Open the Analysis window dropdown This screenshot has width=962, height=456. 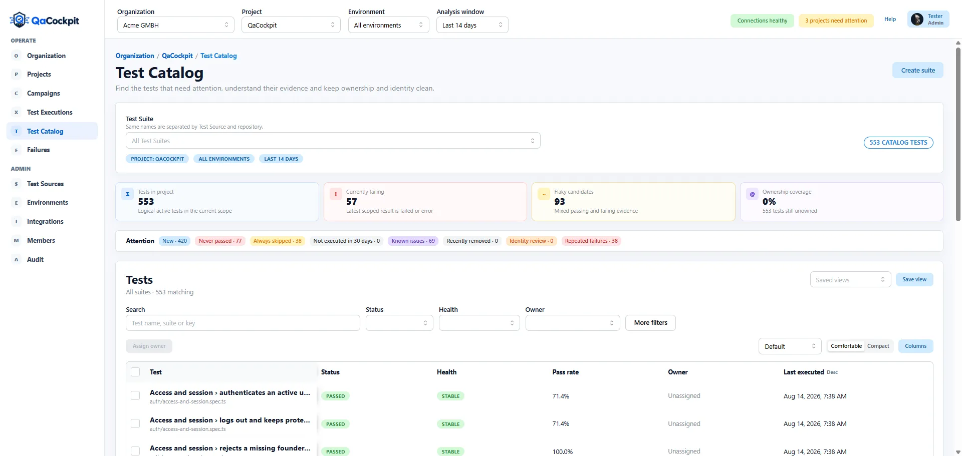472,25
